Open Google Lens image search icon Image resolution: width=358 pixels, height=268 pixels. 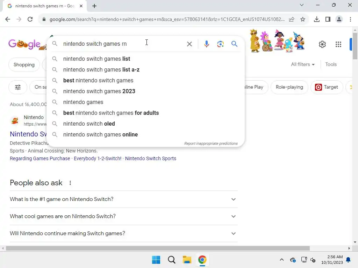coord(220,44)
